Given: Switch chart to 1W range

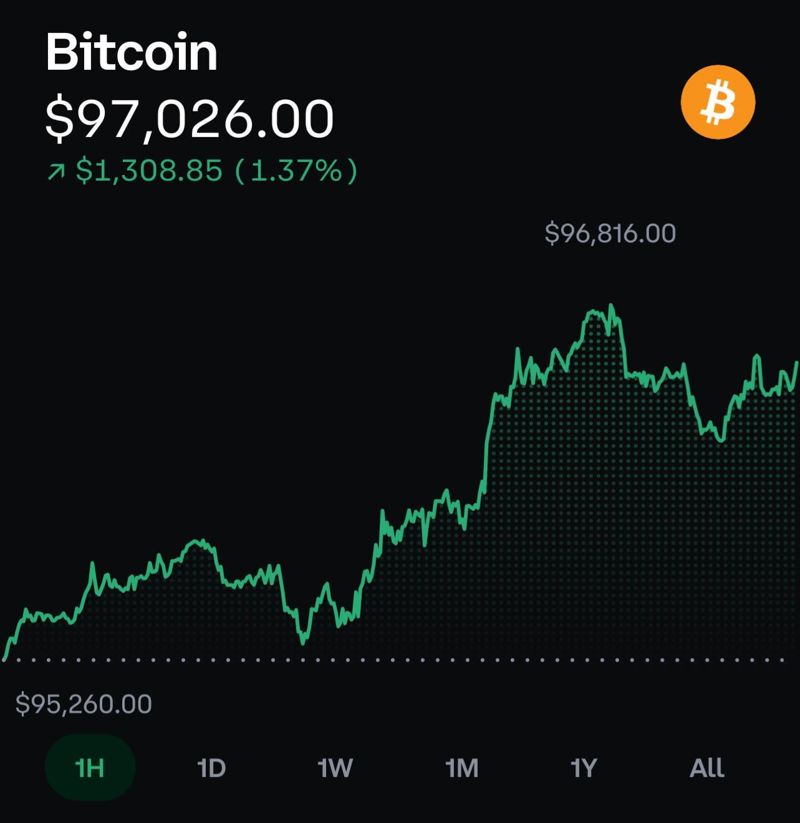Looking at the screenshot, I should [335, 768].
